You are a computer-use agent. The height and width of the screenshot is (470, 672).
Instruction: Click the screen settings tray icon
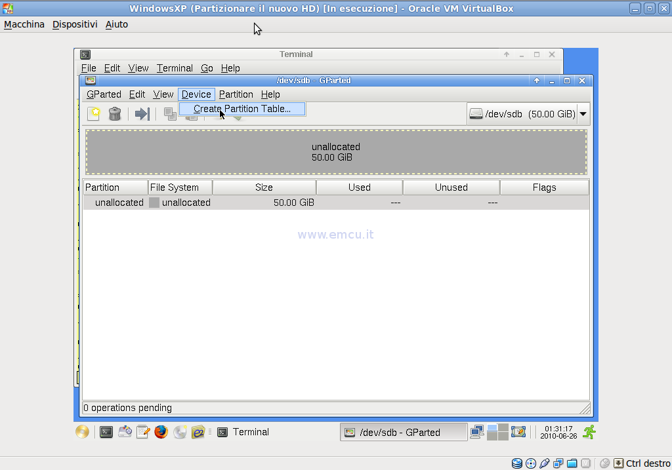click(518, 432)
